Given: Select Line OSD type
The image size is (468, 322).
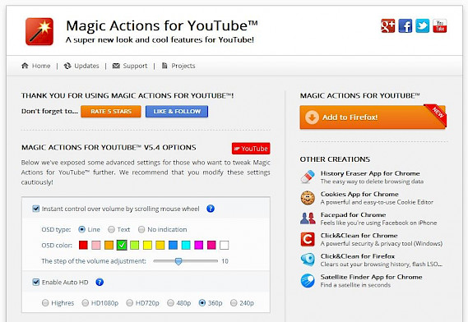Looking at the screenshot, I should (x=81, y=229).
